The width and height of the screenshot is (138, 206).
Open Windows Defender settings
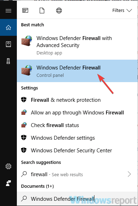77,138
